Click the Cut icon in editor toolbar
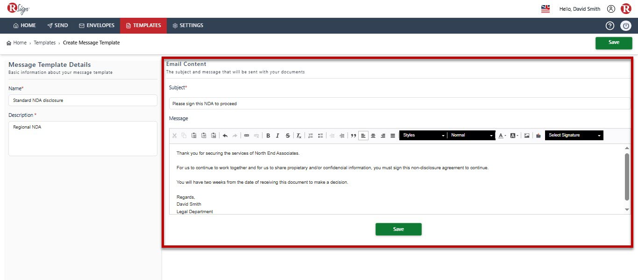Image resolution: width=638 pixels, height=280 pixels. point(175,136)
